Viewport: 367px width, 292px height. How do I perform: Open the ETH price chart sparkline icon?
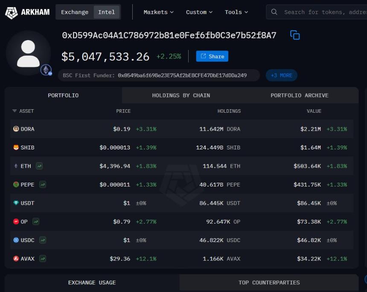pos(39,166)
